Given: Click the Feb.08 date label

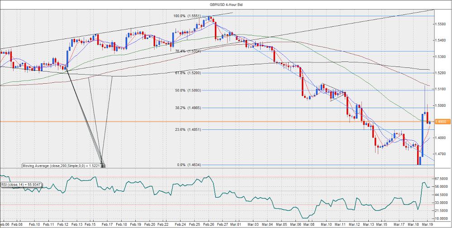Looking at the screenshot, I should (17, 224).
